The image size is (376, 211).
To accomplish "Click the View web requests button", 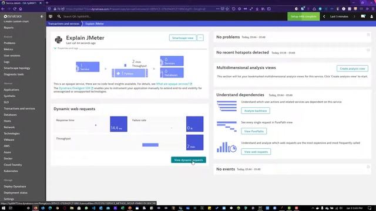I will coord(256,152).
